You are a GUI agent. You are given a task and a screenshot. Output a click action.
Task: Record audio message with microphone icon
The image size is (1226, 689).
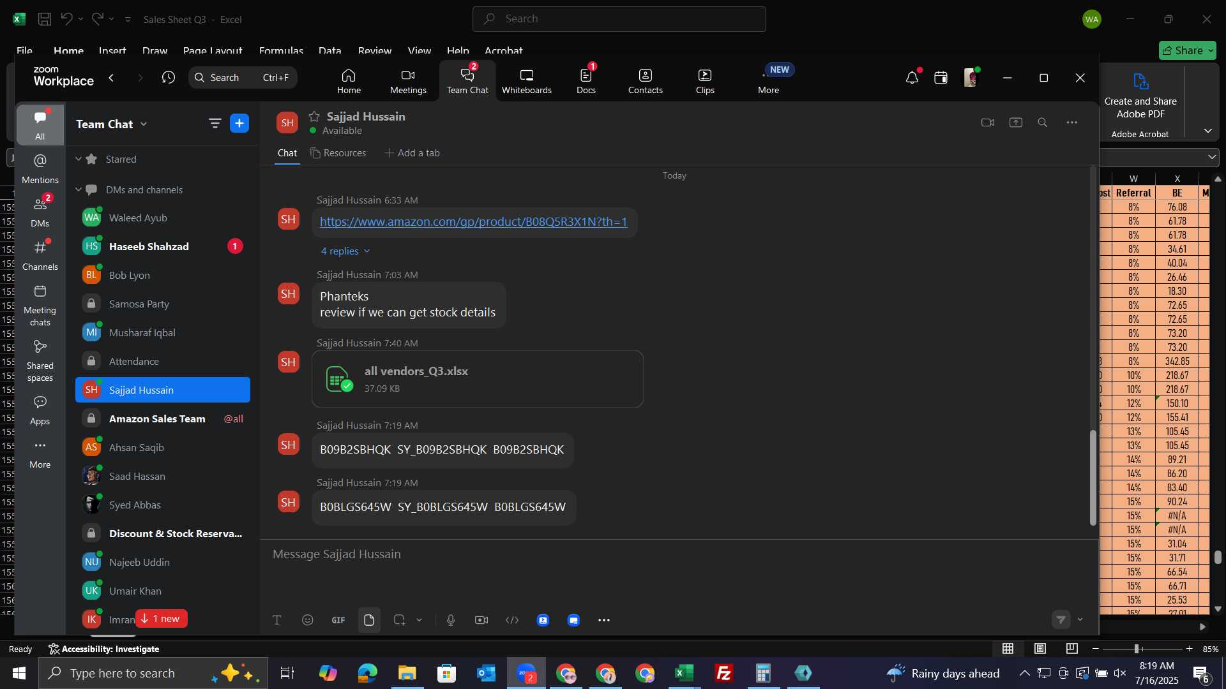click(x=451, y=620)
